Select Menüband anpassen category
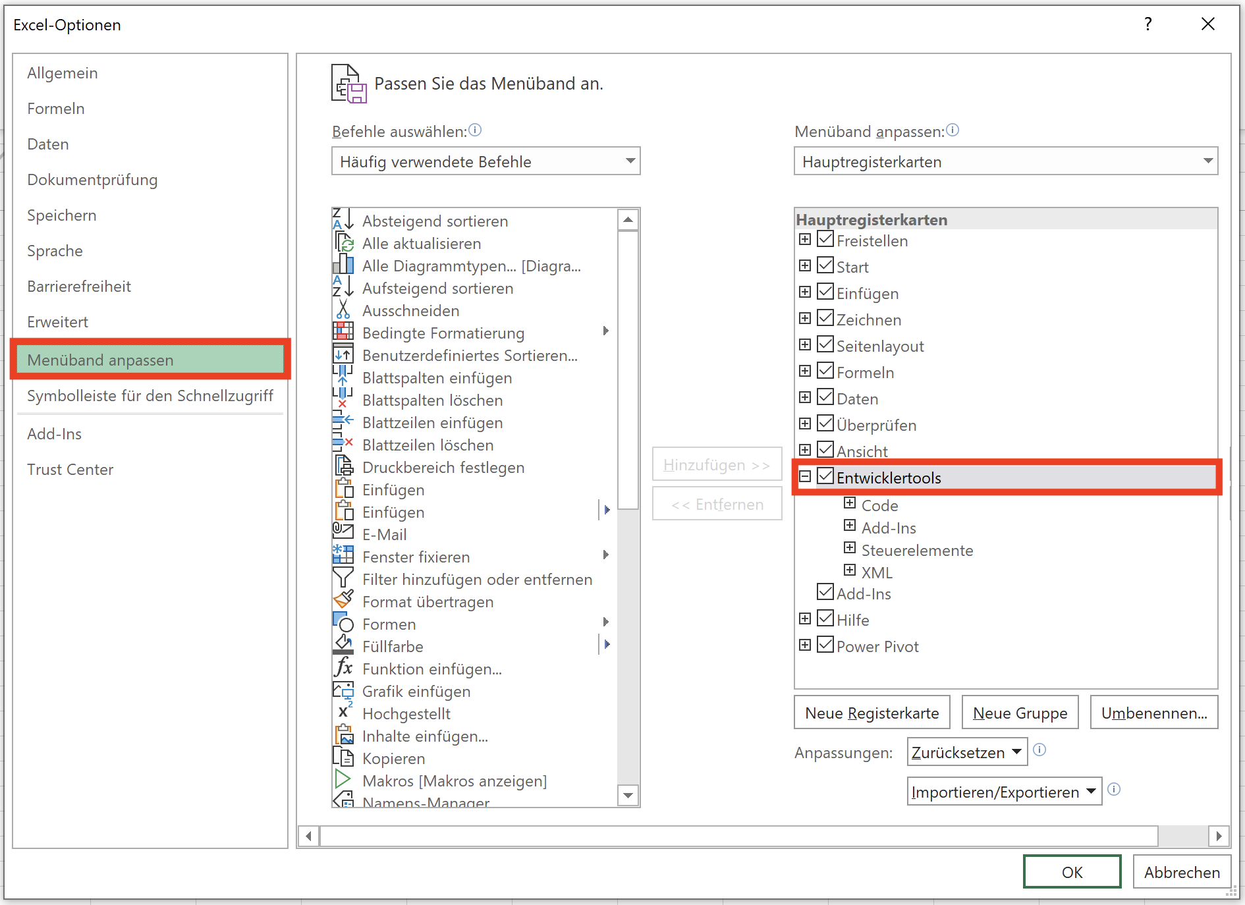The width and height of the screenshot is (1245, 905). pyautogui.click(x=150, y=360)
